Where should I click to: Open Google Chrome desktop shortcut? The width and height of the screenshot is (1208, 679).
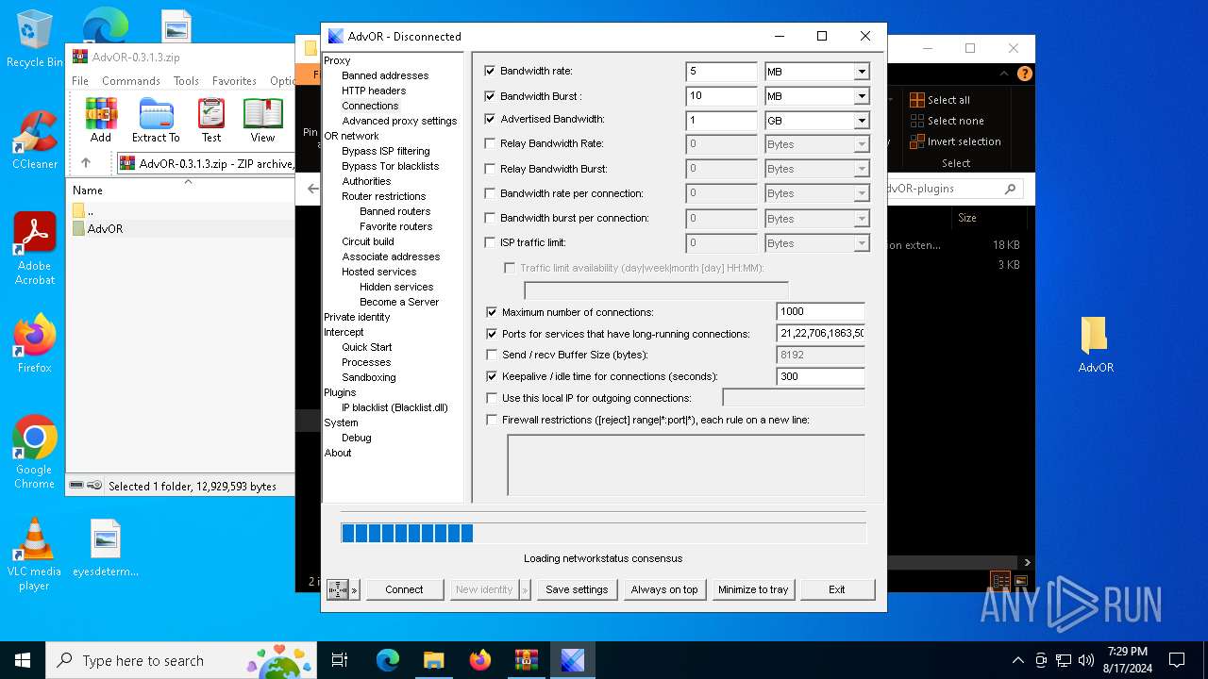pos(35,453)
